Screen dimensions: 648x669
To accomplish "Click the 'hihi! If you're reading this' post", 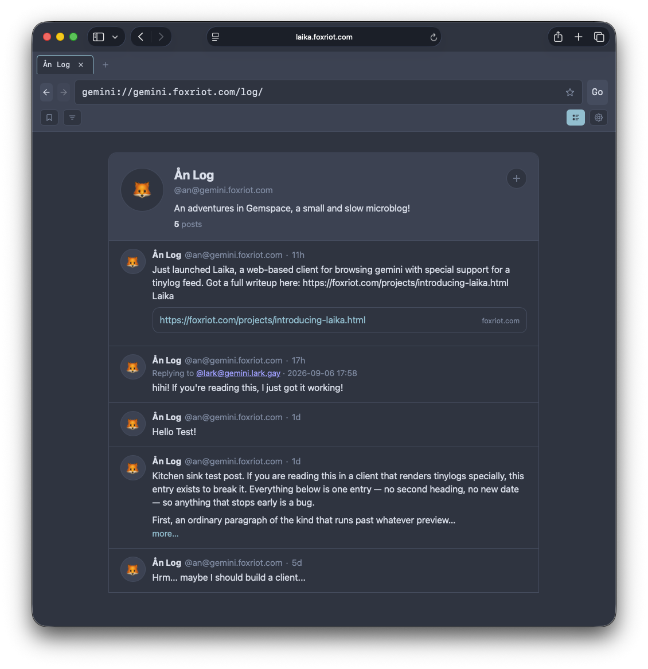I will 248,388.
